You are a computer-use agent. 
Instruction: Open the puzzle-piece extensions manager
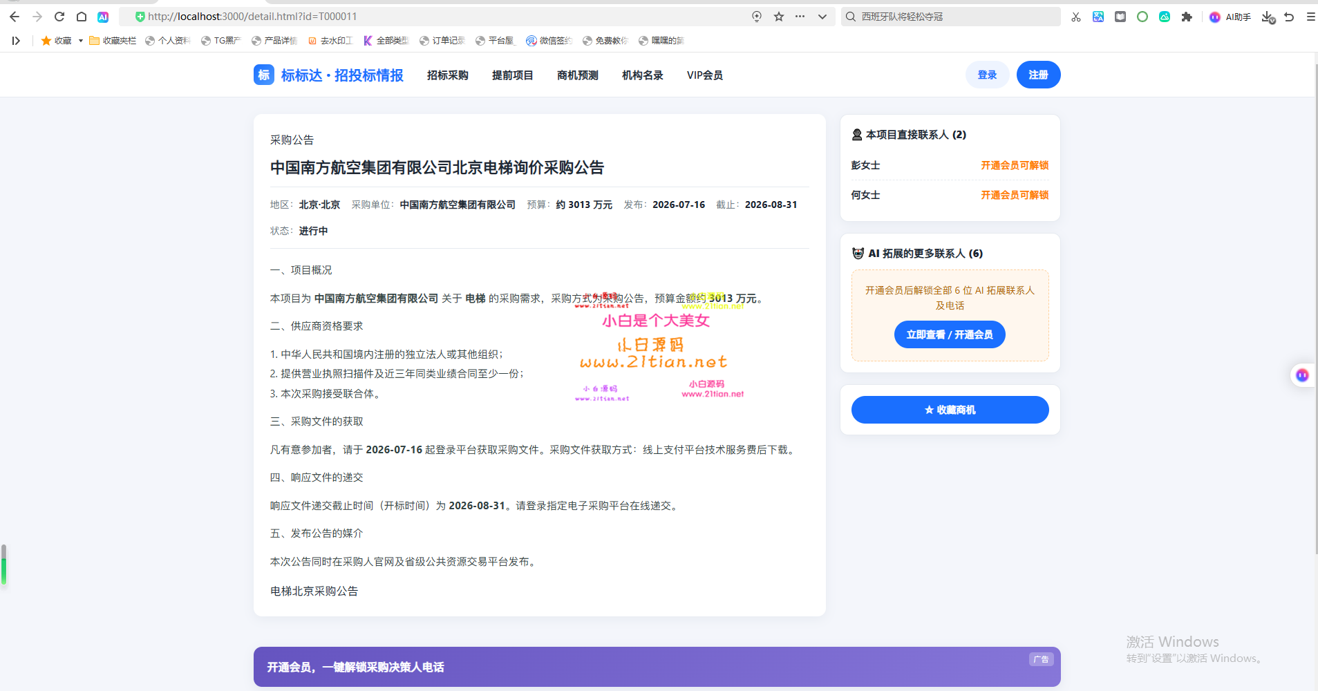click(x=1187, y=17)
